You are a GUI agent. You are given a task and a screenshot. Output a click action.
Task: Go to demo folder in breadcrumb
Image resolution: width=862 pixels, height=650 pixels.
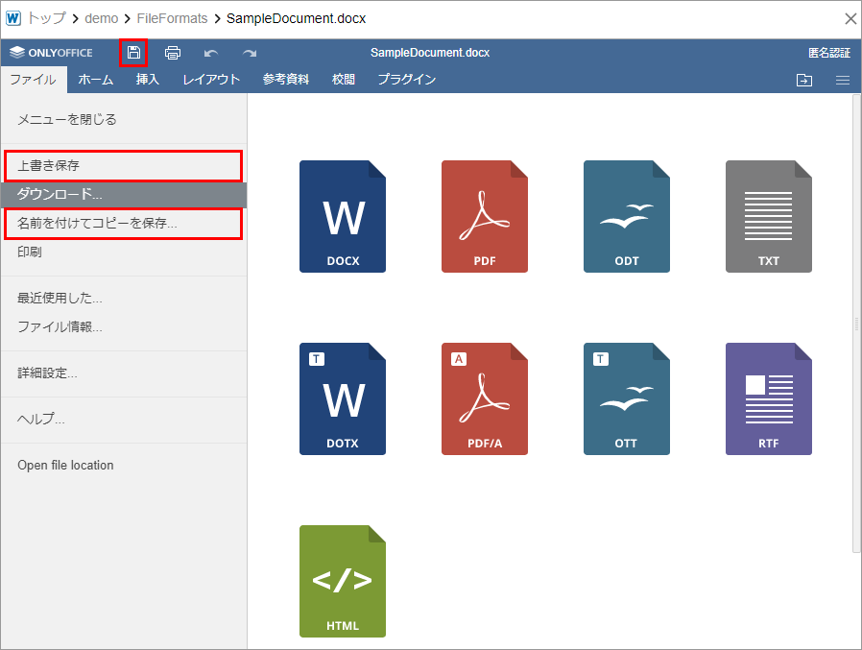(x=101, y=18)
